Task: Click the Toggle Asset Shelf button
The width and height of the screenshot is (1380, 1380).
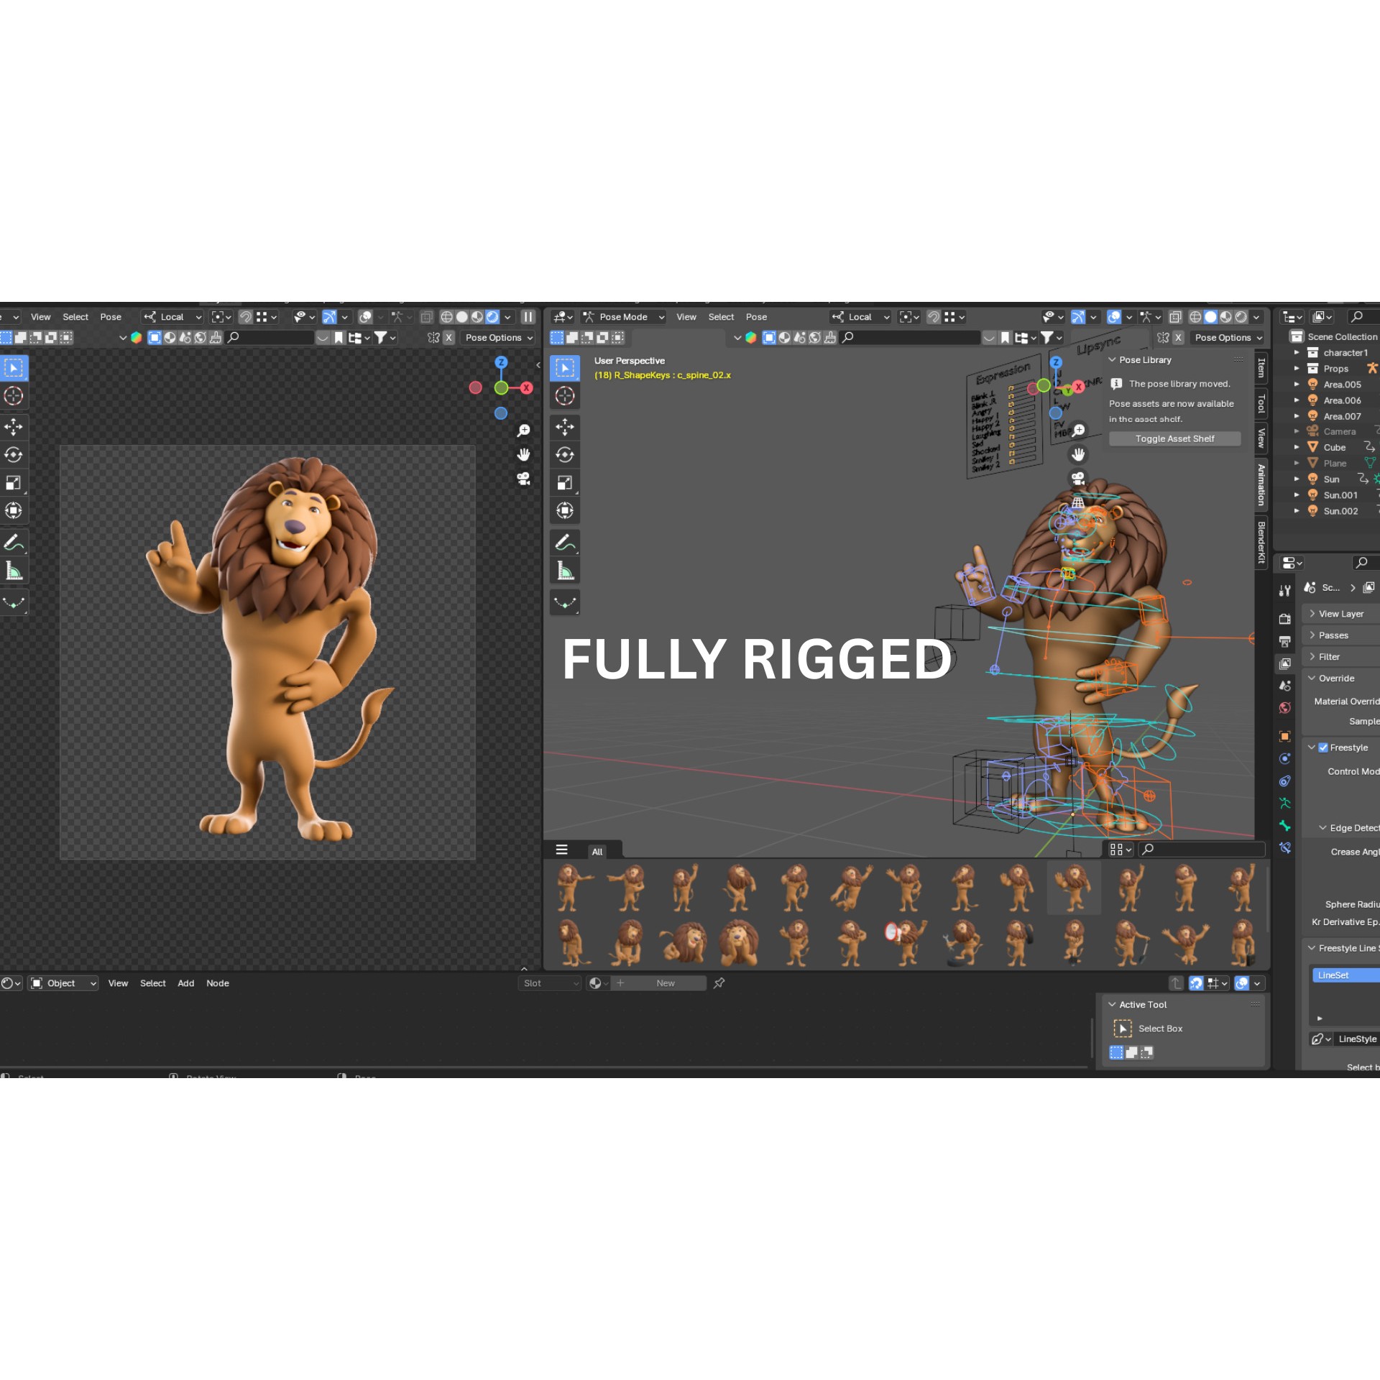Action: click(x=1174, y=438)
